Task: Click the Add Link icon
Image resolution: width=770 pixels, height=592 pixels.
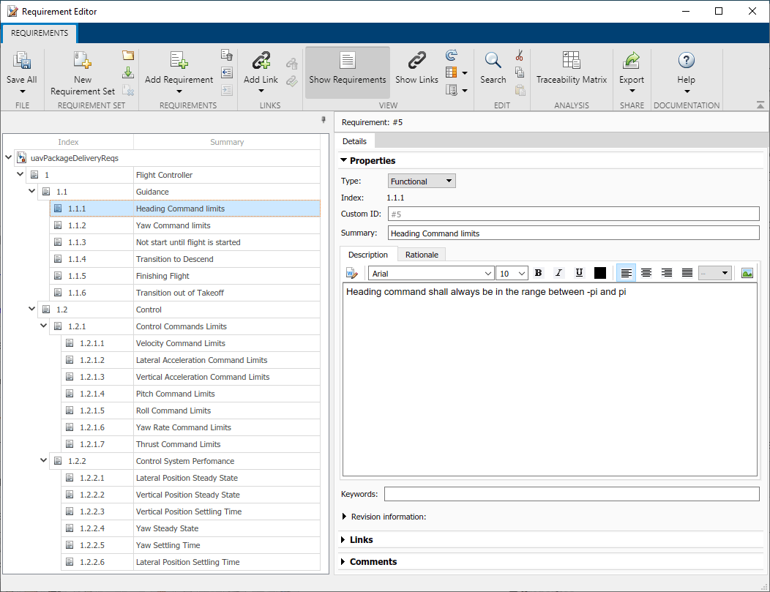Action: [x=261, y=61]
